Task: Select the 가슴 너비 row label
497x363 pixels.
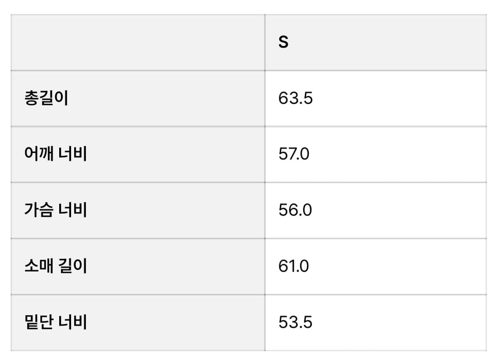Action: (x=56, y=210)
